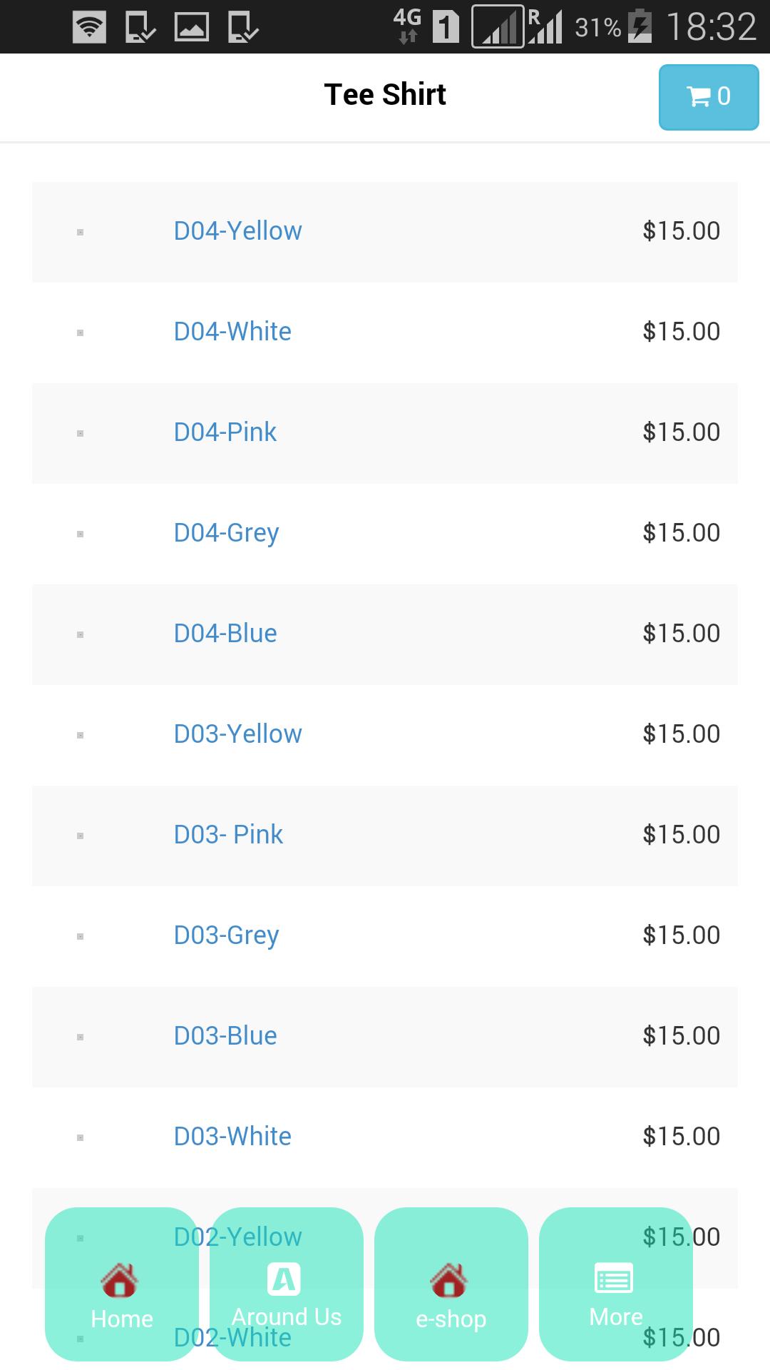Viewport: 770px width, 1370px height.
Task: Tap the WiFi status bar icon
Action: coord(89,28)
